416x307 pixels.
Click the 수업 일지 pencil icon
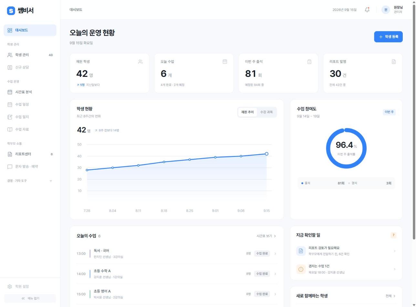point(10,117)
